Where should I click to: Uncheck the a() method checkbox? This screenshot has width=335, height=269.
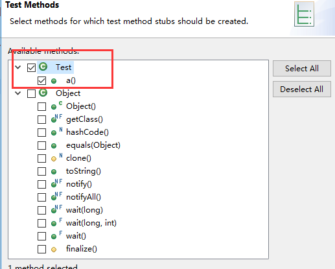click(41, 80)
